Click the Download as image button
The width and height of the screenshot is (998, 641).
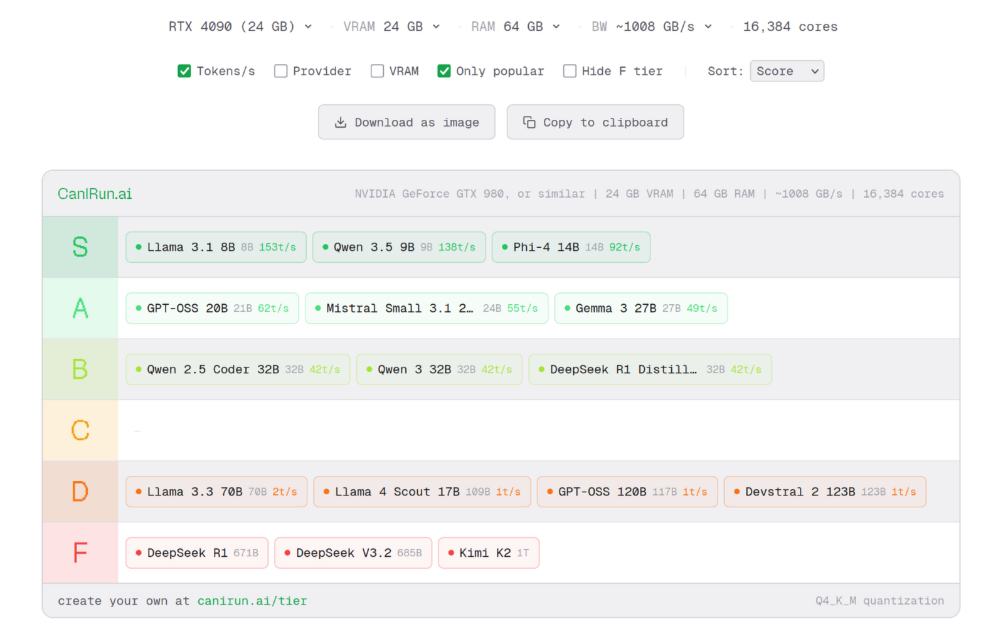(x=406, y=122)
